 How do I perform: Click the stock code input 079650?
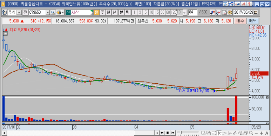(x=37, y=12)
